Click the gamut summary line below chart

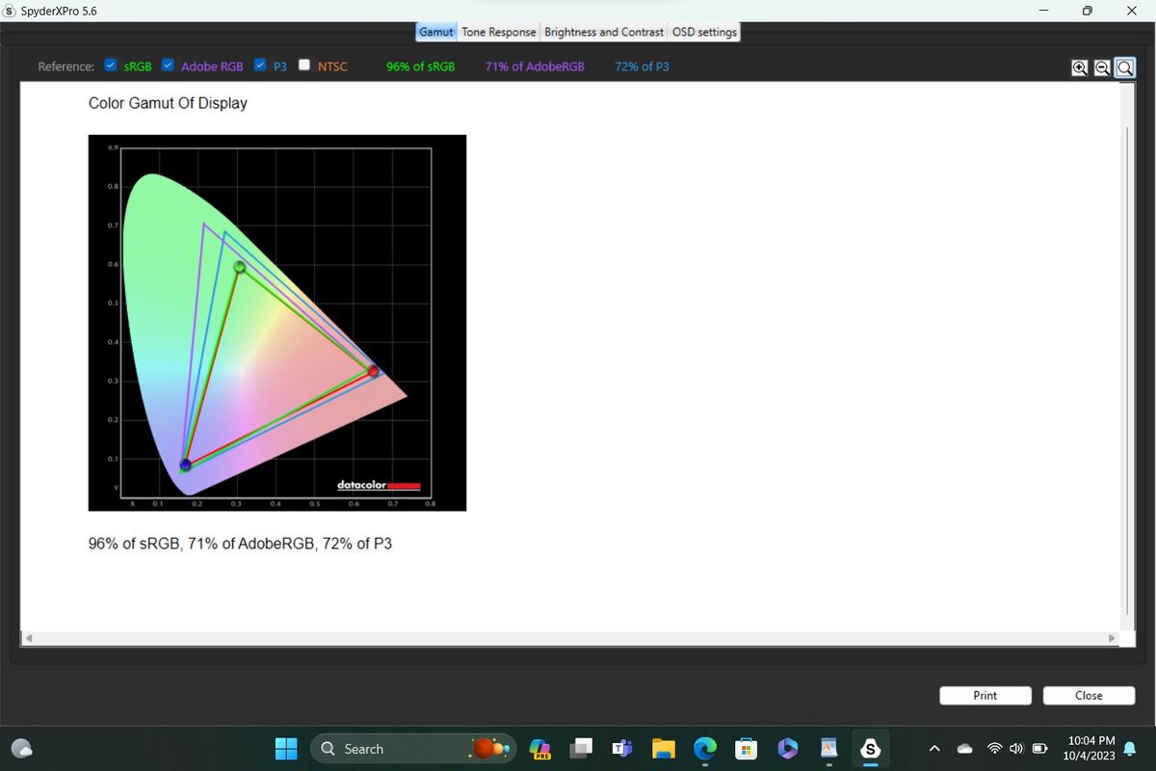[240, 544]
